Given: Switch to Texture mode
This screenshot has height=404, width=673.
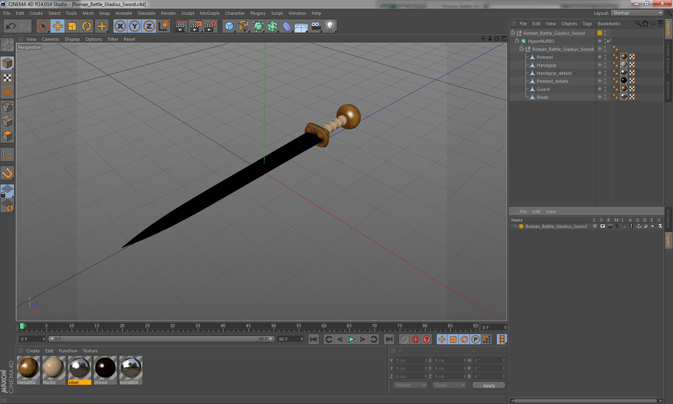Looking at the screenshot, I should pyautogui.click(x=8, y=78).
